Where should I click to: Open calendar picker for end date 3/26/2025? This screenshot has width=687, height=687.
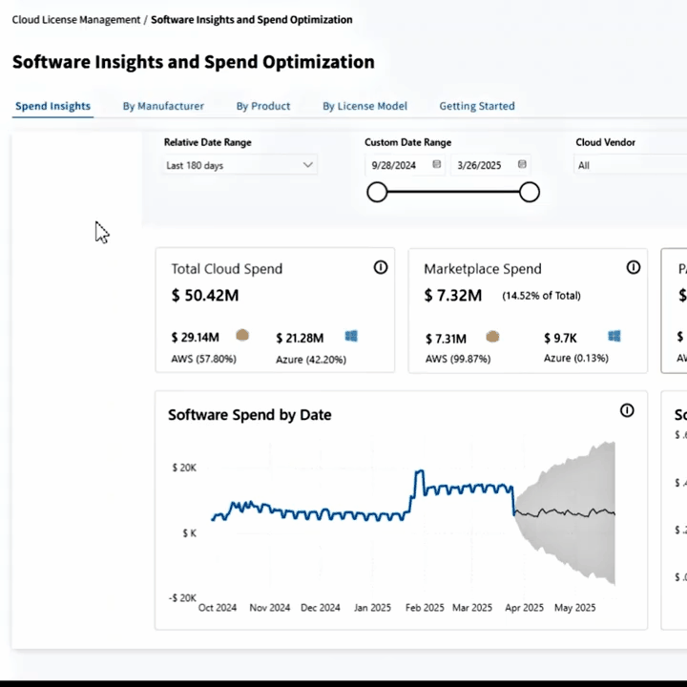(522, 165)
